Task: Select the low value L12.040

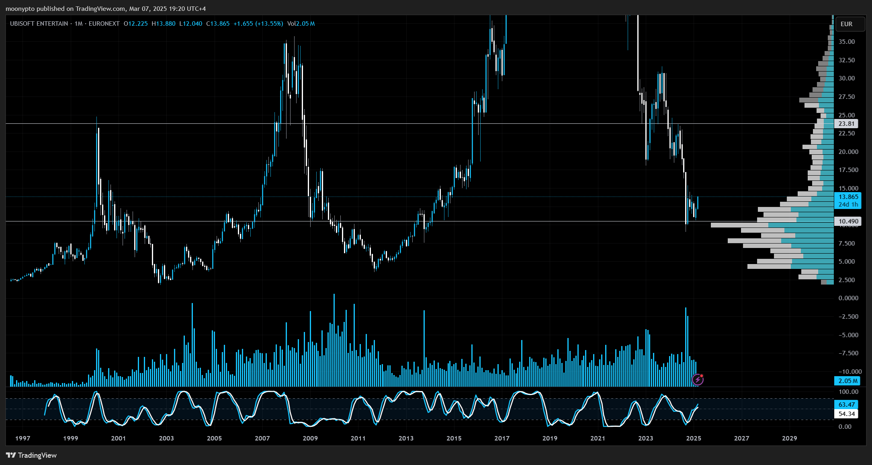Action: [191, 24]
